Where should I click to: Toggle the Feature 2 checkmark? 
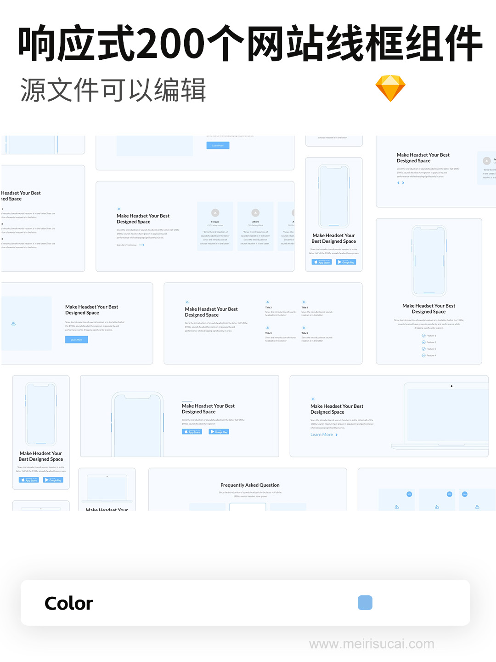point(423,342)
